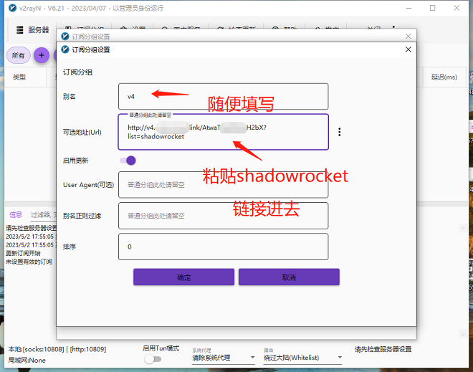The image size is (473, 372).
Task: Click the log panel scroll-up arrow
Action: coord(463,228)
